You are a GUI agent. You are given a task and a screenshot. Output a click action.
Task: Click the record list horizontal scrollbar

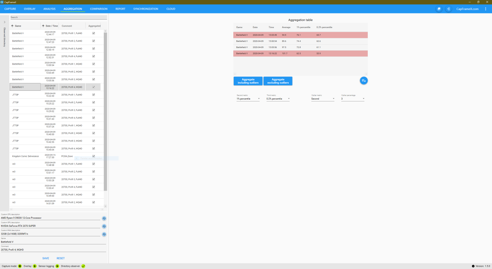point(57,209)
